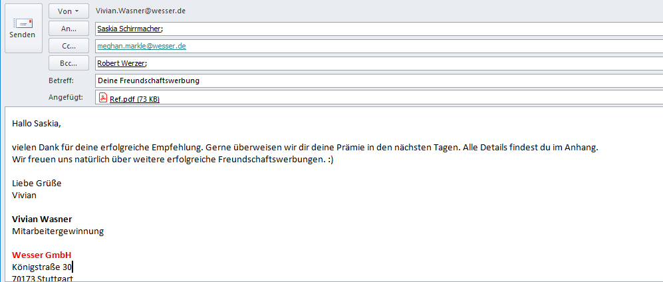Place cursor on the Liebe Grüße line
Screen dimensions: 663x282
click(37, 183)
